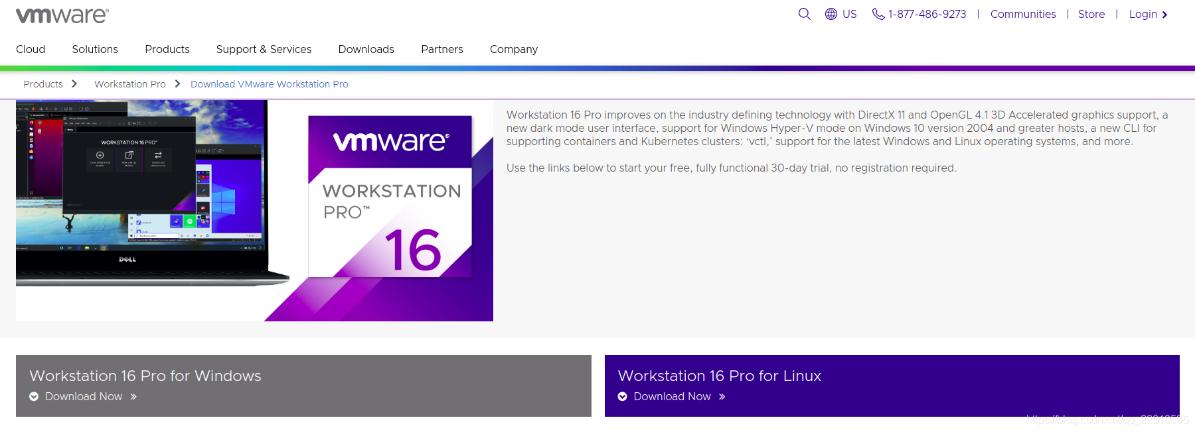This screenshot has width=1195, height=432.
Task: Click the arrow next to Login
Action: (1164, 15)
